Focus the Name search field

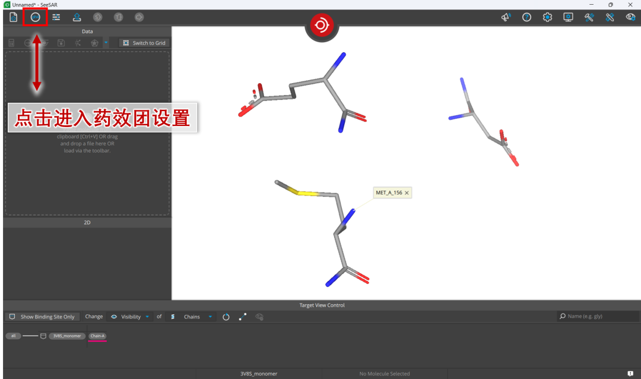click(x=598, y=317)
